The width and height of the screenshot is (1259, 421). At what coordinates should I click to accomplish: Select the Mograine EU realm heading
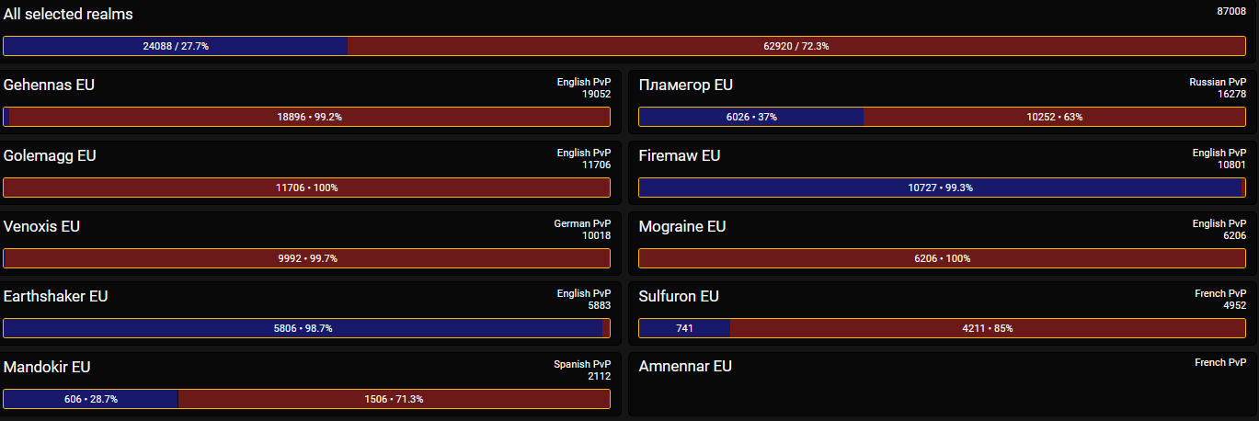pyautogui.click(x=682, y=226)
